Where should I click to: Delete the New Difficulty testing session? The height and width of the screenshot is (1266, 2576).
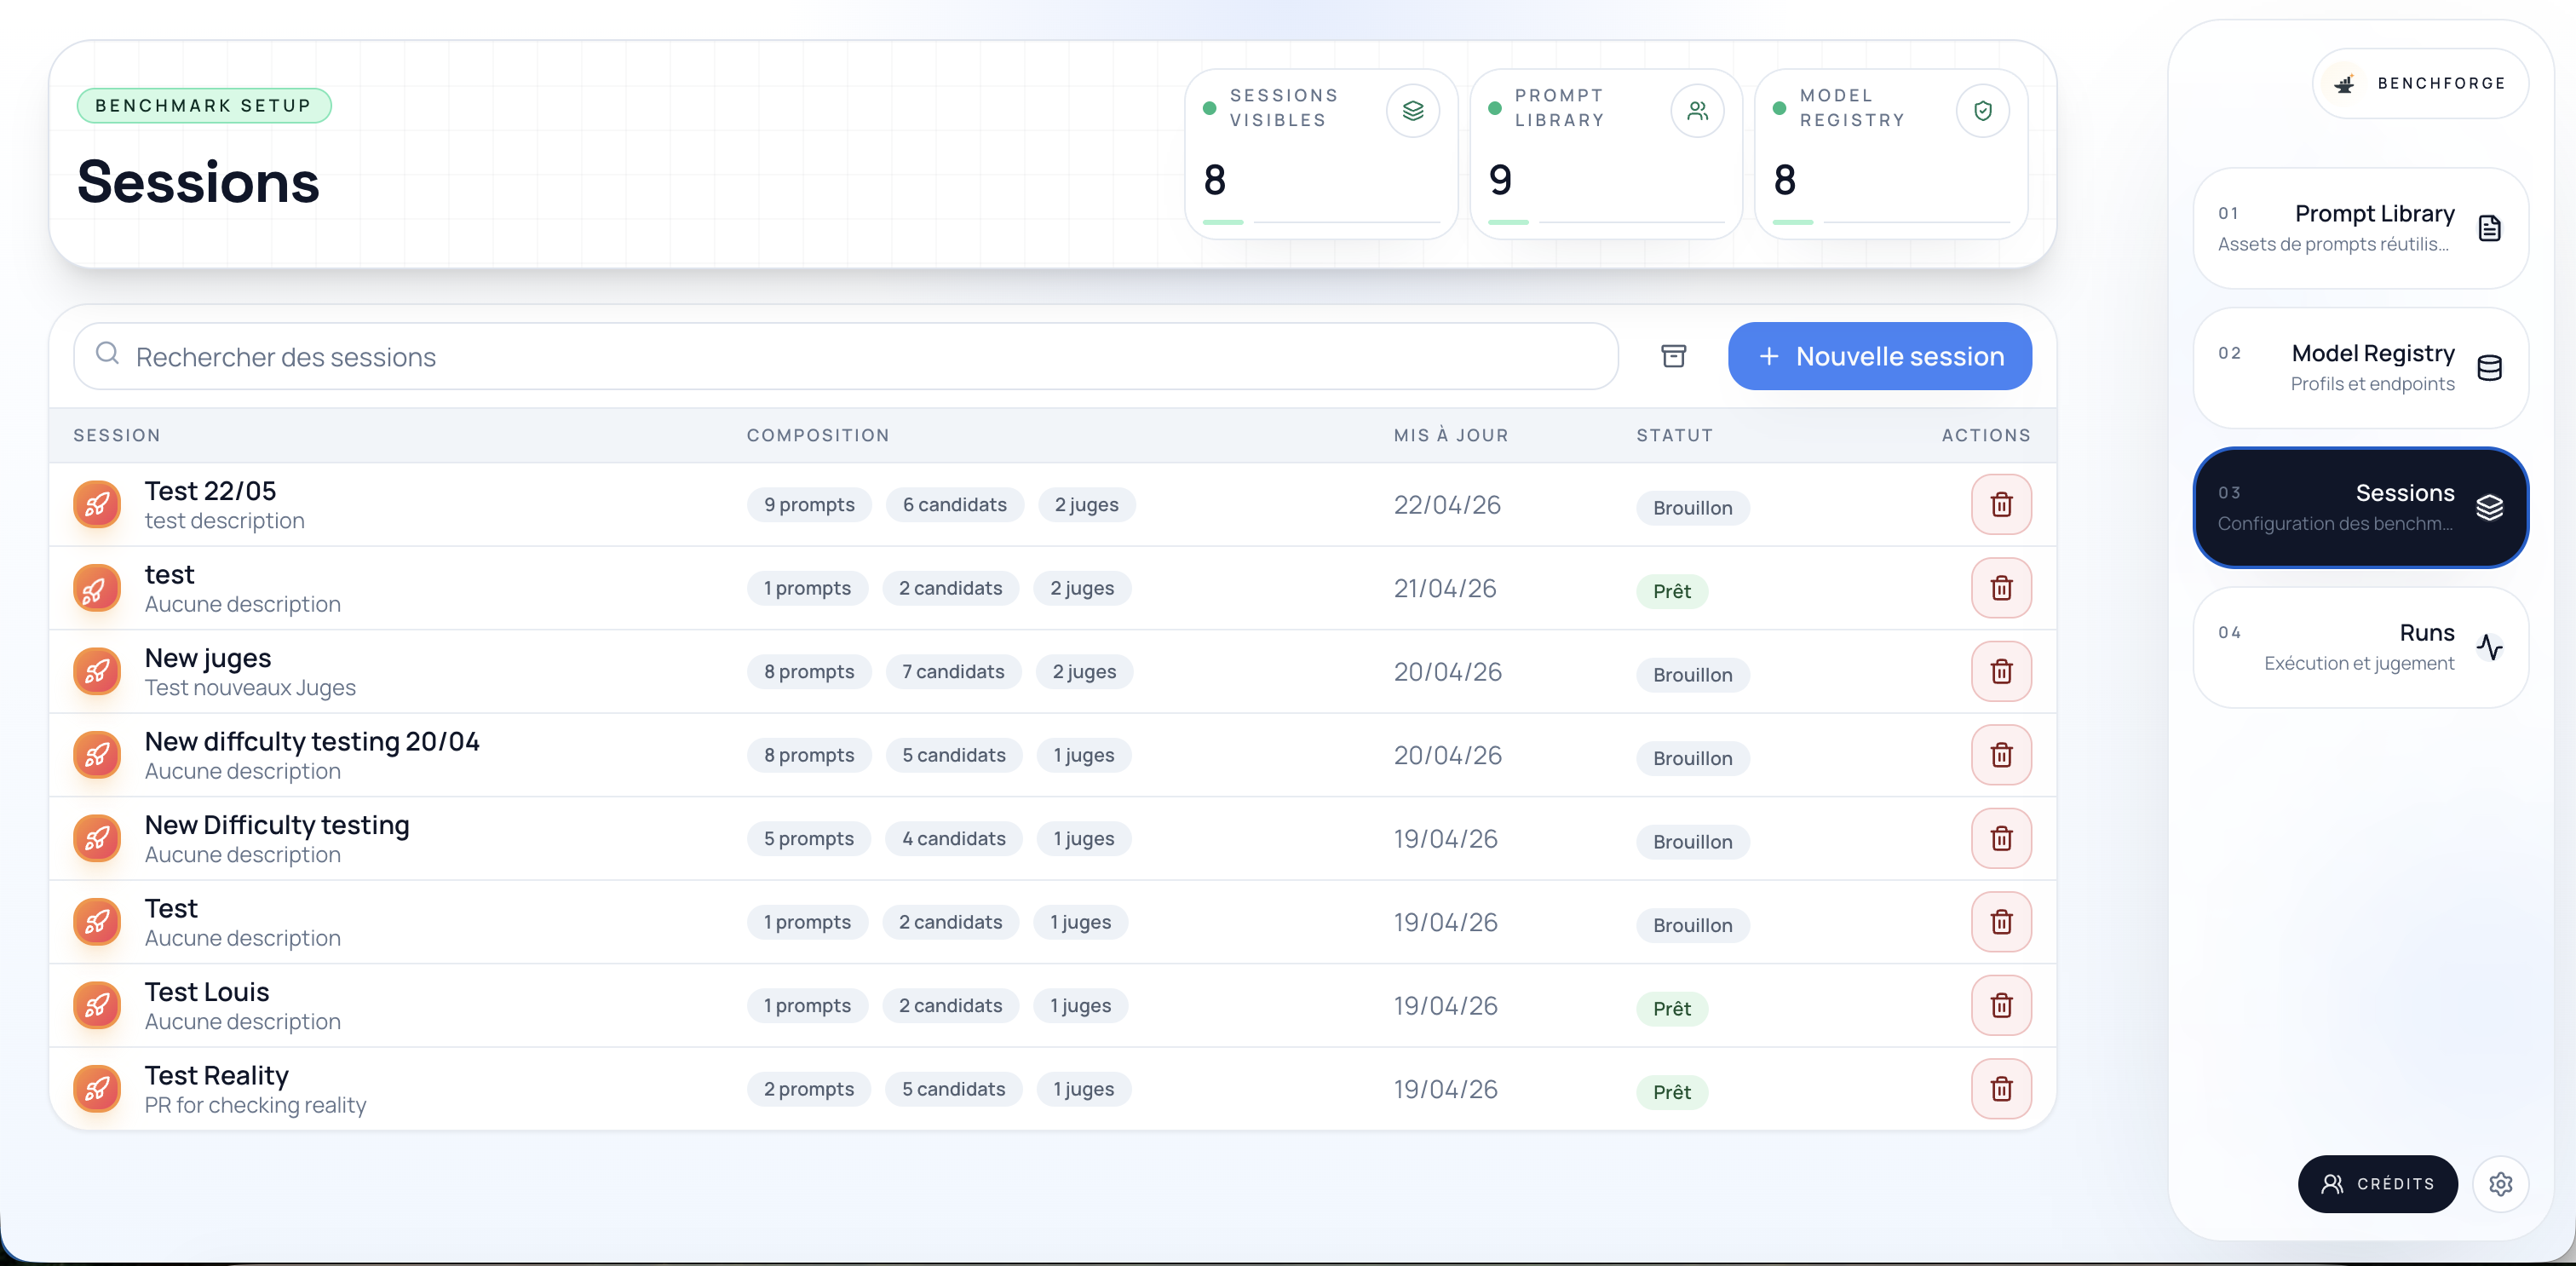[2001, 839]
